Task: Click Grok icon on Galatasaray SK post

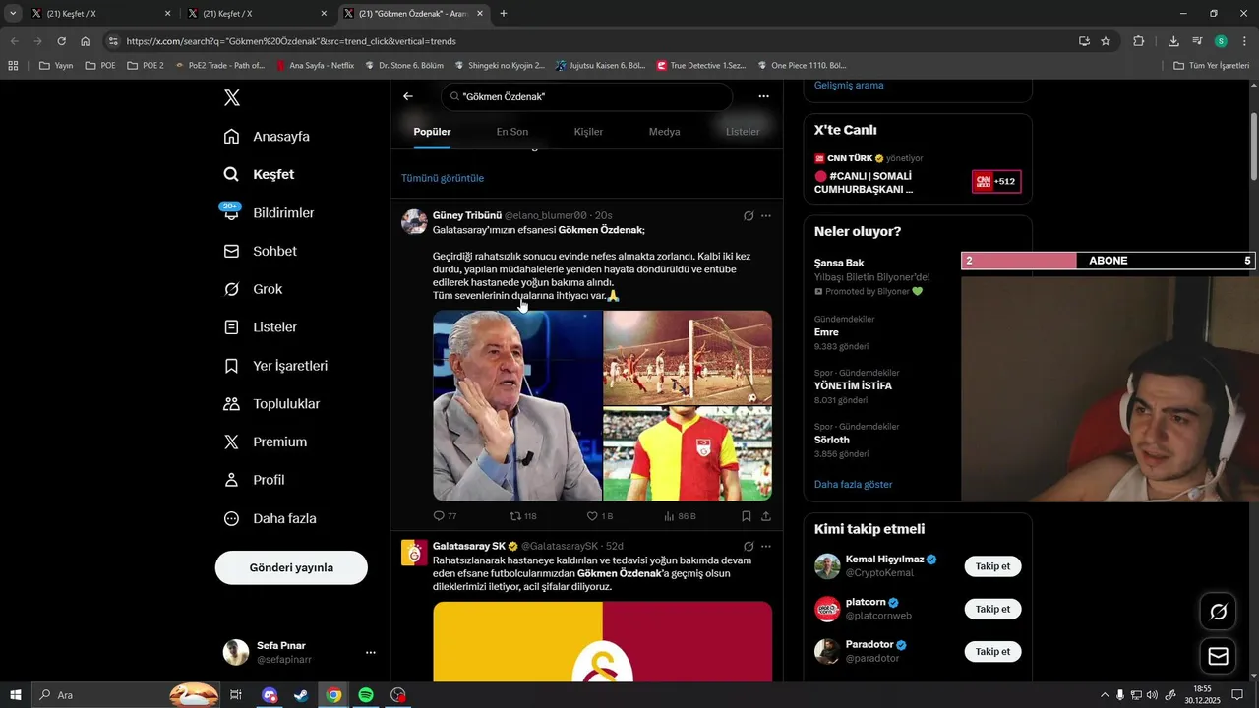Action: (749, 547)
